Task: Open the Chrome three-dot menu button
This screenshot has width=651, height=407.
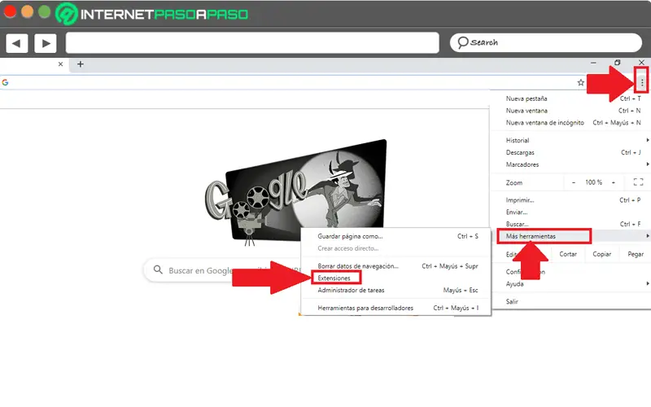Action: (642, 83)
